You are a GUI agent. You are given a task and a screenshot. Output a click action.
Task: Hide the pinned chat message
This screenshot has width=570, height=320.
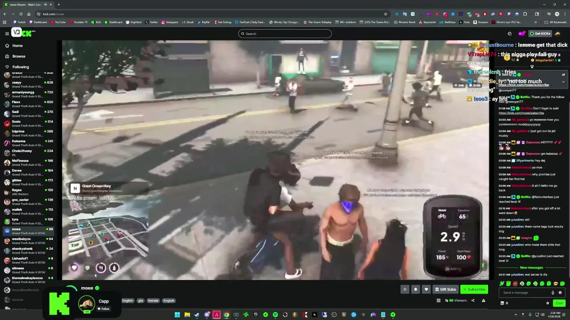[x=563, y=75]
